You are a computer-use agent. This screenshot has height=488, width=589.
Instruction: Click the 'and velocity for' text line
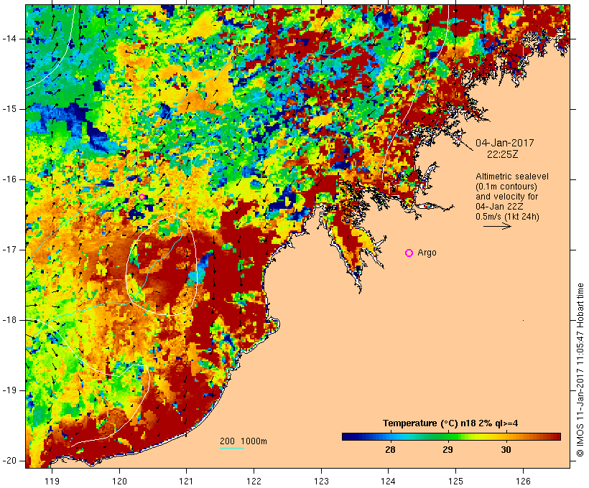[506, 197]
